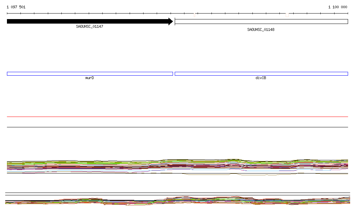Screen dimensions: 355x212
Task: Click the divIB gene name label
Action: (x=261, y=78)
